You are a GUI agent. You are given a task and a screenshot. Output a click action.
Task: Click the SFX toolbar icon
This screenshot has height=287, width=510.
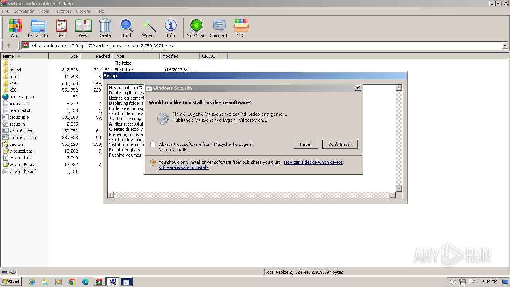pyautogui.click(x=241, y=28)
